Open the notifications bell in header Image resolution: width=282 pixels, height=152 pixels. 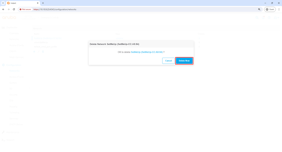pos(263,17)
